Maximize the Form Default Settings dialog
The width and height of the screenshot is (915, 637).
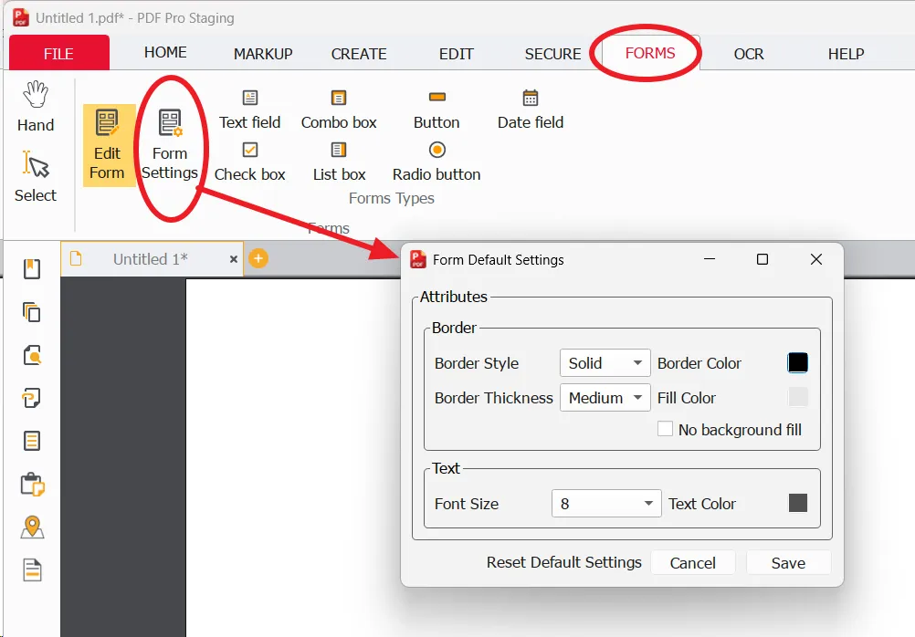tap(762, 259)
